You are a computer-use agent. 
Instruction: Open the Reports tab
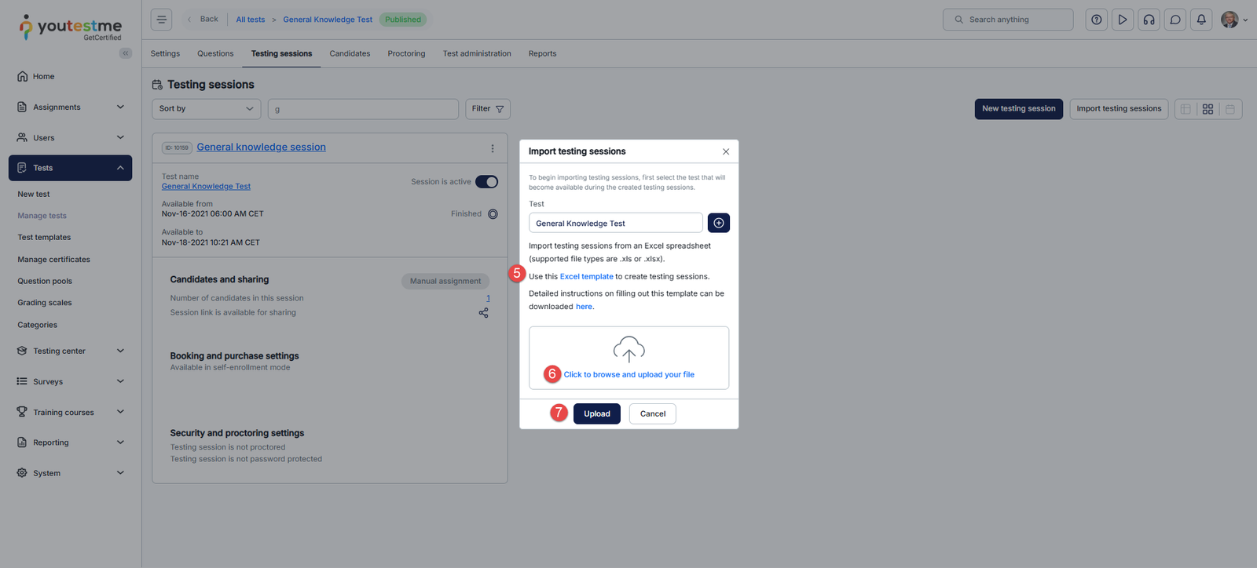542,54
